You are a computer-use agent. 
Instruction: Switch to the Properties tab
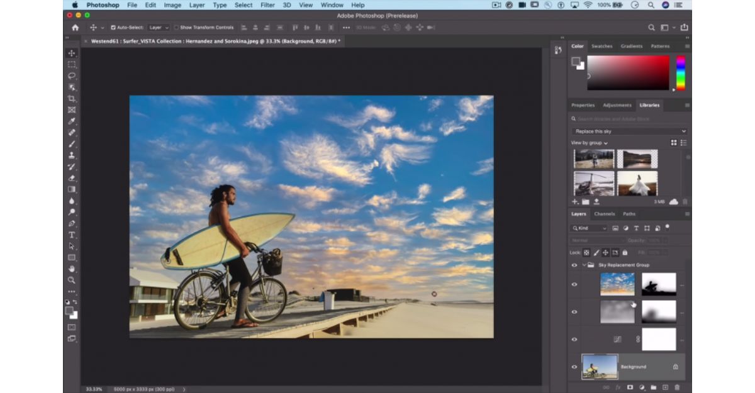(x=583, y=105)
